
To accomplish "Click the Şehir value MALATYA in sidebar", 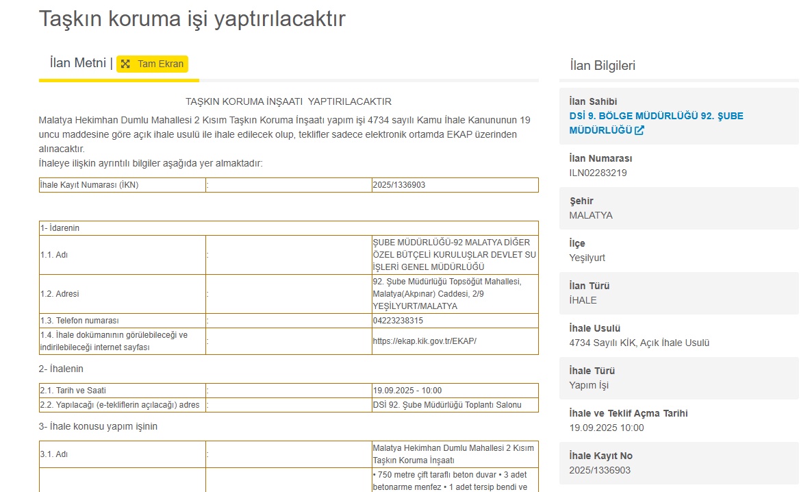I will pyautogui.click(x=591, y=215).
